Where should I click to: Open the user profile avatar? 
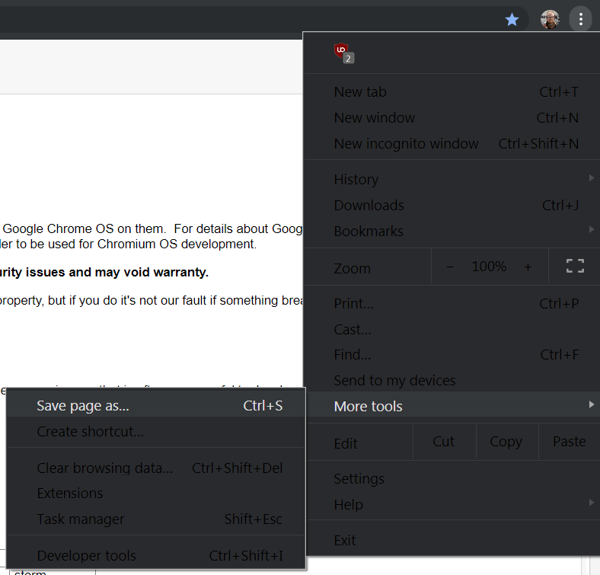pyautogui.click(x=550, y=20)
